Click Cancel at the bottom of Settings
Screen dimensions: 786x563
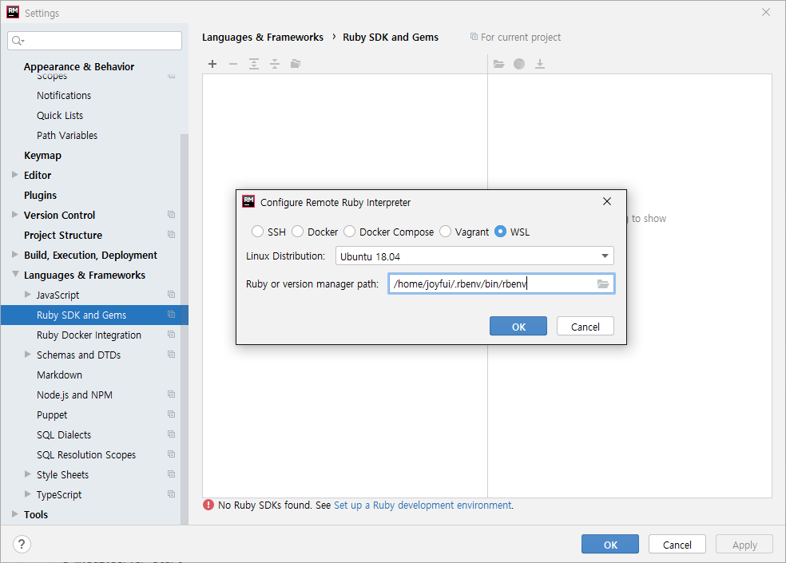pyautogui.click(x=677, y=545)
